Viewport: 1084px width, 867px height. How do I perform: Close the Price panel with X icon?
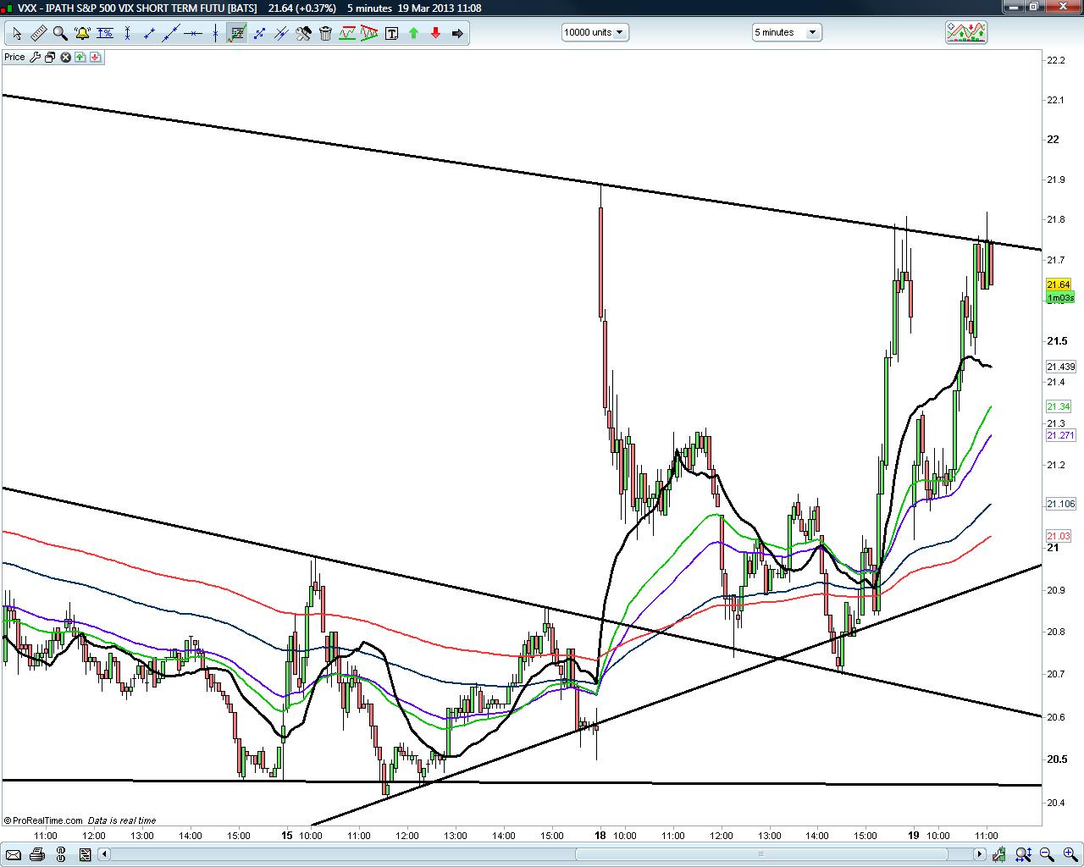65,58
